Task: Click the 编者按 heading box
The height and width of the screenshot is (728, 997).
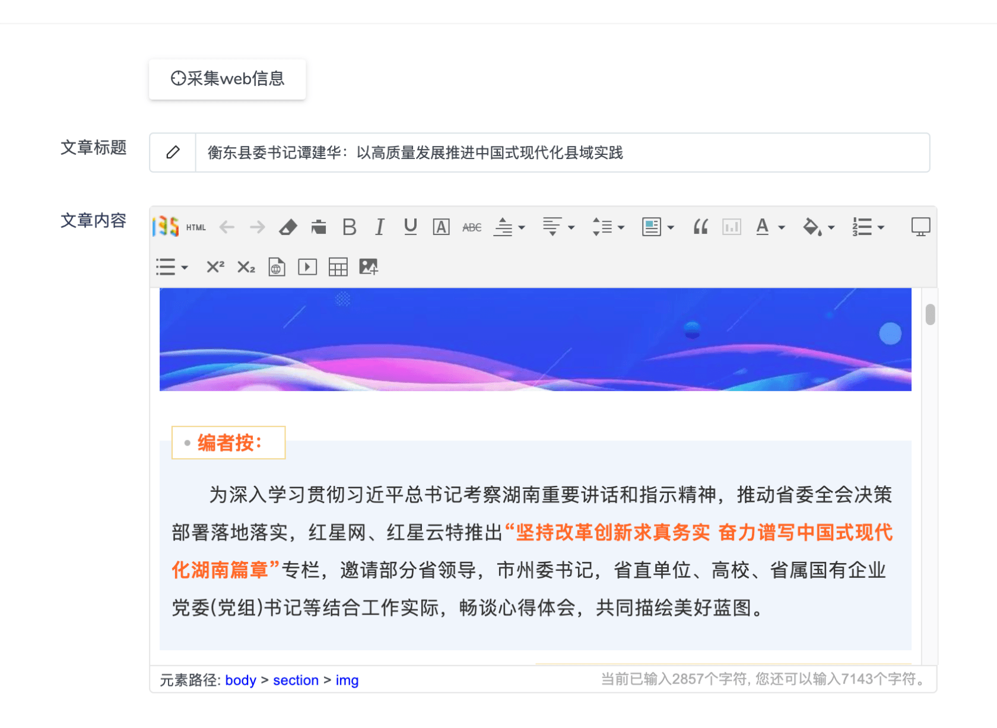Action: pyautogui.click(x=228, y=443)
